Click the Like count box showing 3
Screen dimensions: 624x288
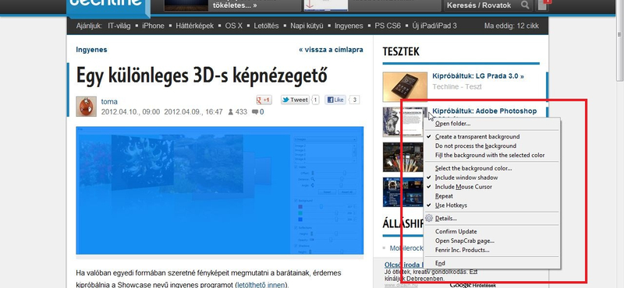355,100
